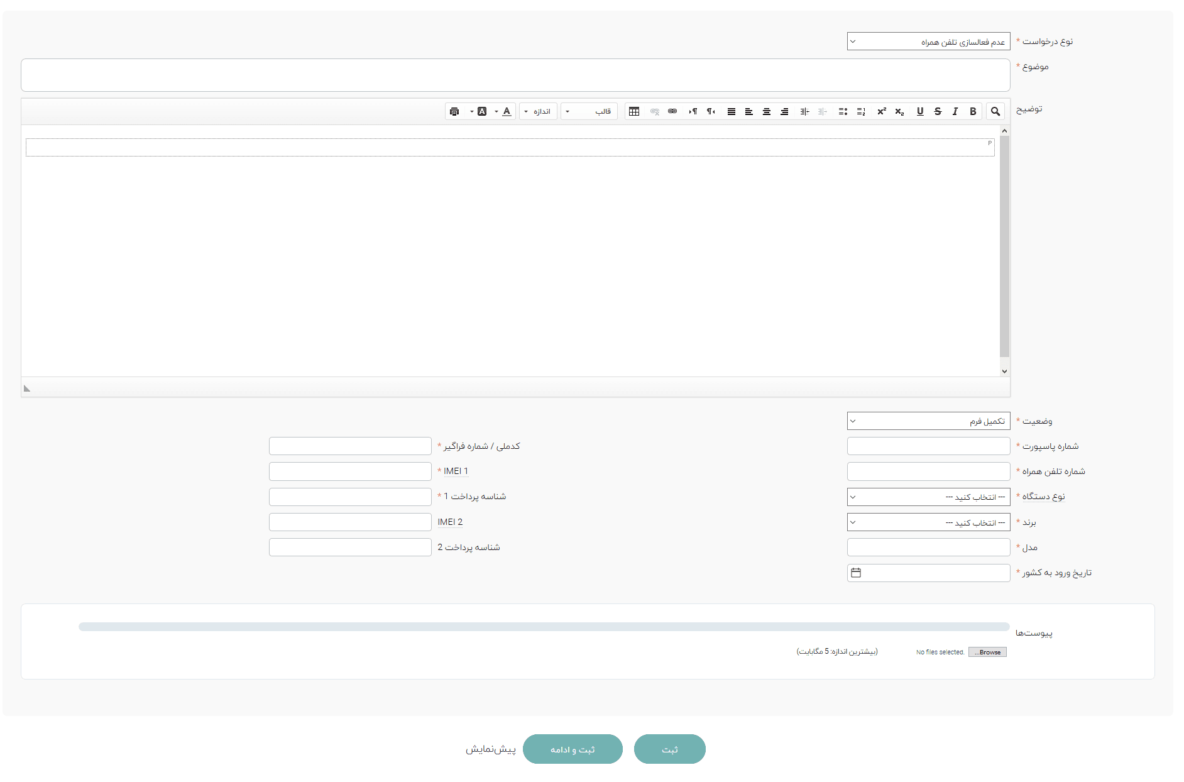
Task: Center align the text
Action: coord(766,111)
